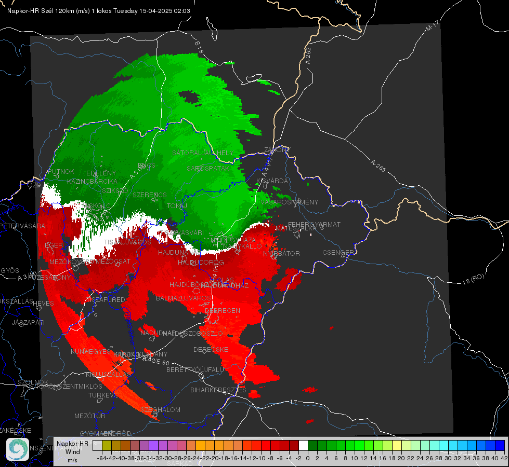Click the 'FEHERGYARMAT' label

click(x=314, y=224)
